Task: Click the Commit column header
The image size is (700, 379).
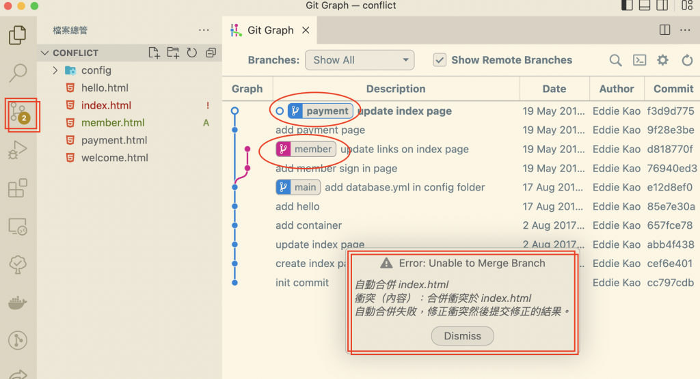Action: coord(673,89)
